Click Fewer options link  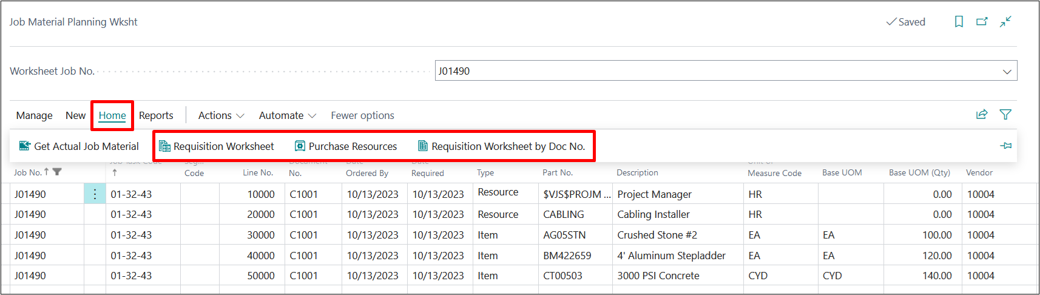coord(362,115)
